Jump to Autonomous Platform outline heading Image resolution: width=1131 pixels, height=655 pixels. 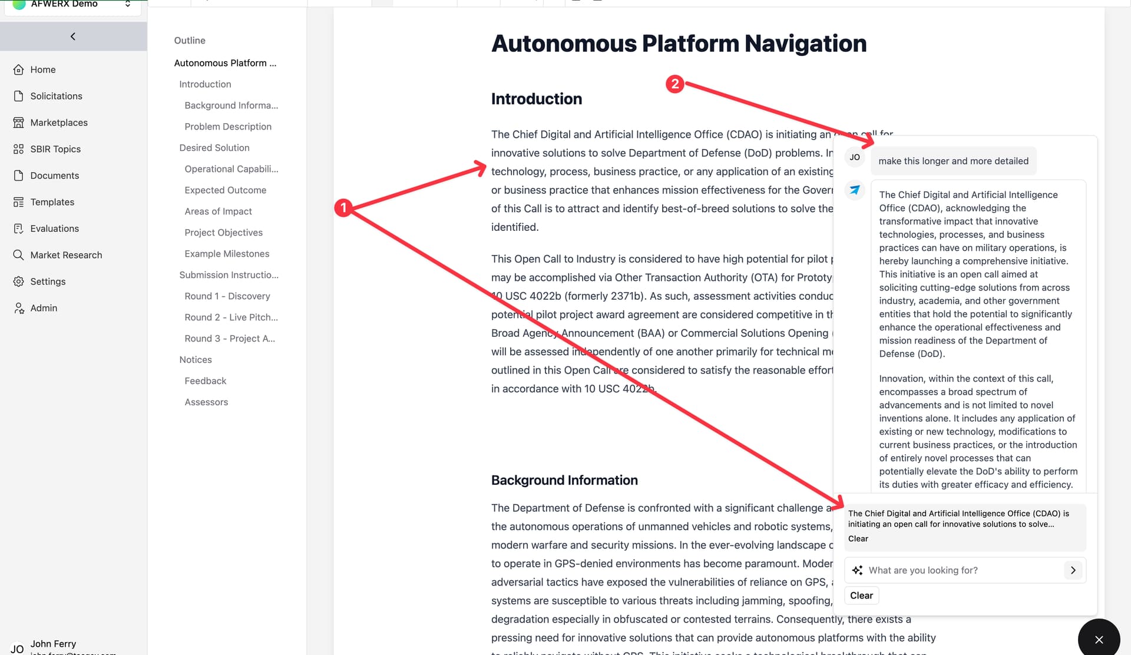225,63
